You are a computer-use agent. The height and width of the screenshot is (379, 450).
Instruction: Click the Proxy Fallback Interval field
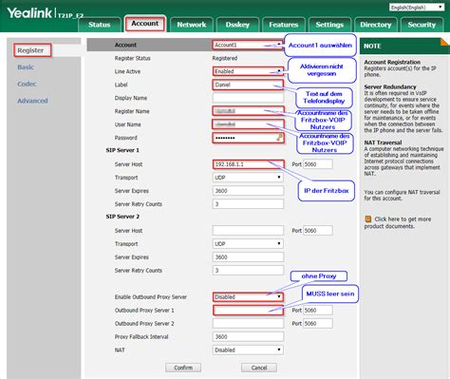248,336
